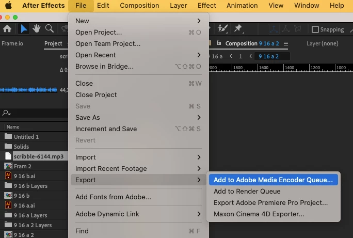Screen dimensions: 353x238
Task: Choose Add to Adobe Media Encoder Queue
Action: coord(274,180)
